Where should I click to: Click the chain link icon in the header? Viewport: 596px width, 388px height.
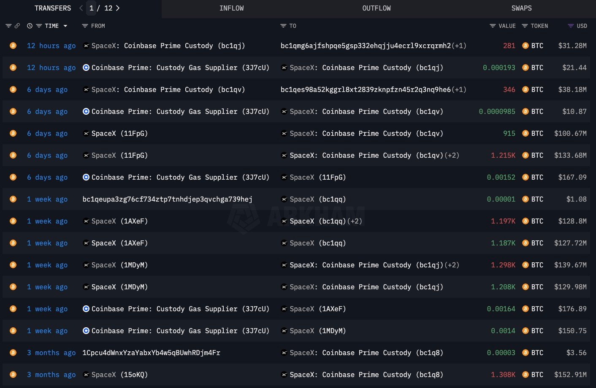(x=17, y=26)
